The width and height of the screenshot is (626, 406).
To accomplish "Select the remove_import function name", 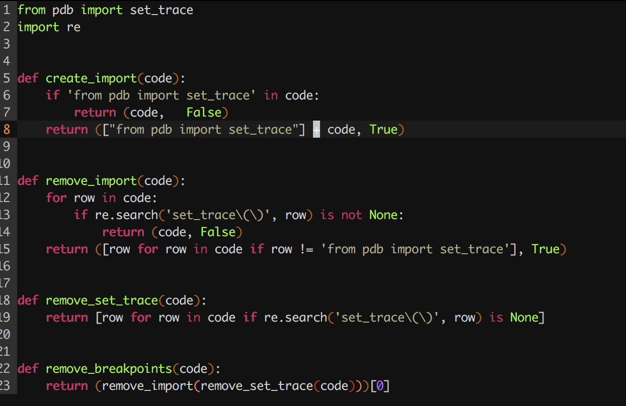I will coord(91,180).
